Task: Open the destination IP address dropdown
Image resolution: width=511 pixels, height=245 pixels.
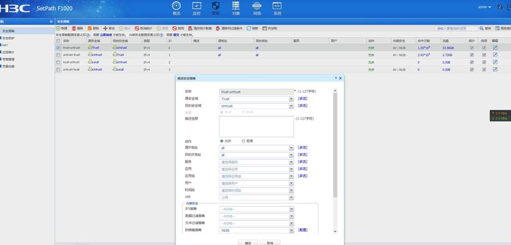Action: [291, 155]
